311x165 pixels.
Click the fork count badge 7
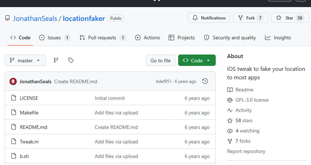click(x=260, y=18)
